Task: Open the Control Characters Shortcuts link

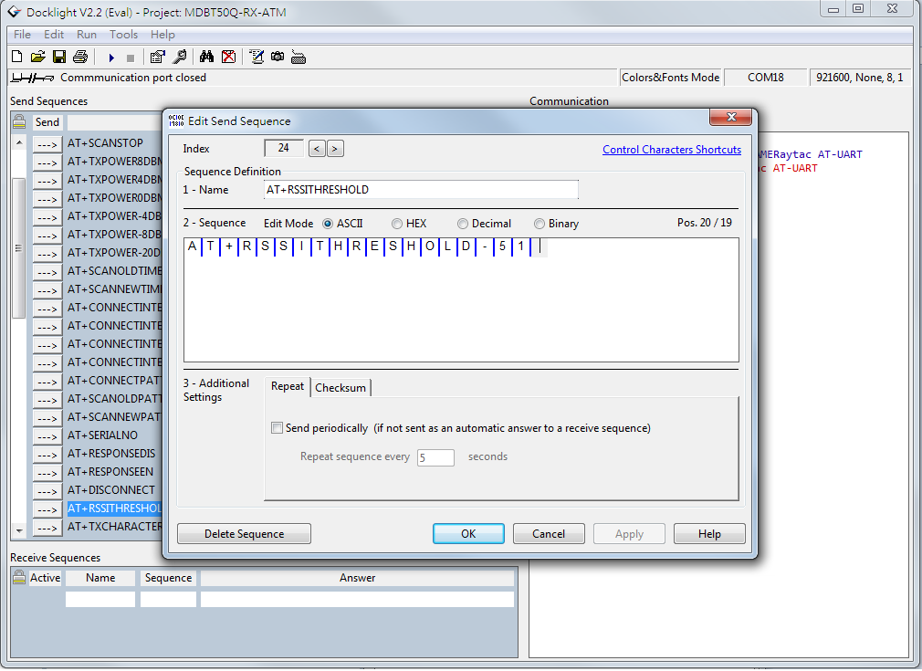Action: (x=671, y=150)
